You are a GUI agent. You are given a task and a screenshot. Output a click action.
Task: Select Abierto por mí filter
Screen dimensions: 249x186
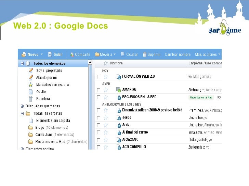click(x=47, y=78)
